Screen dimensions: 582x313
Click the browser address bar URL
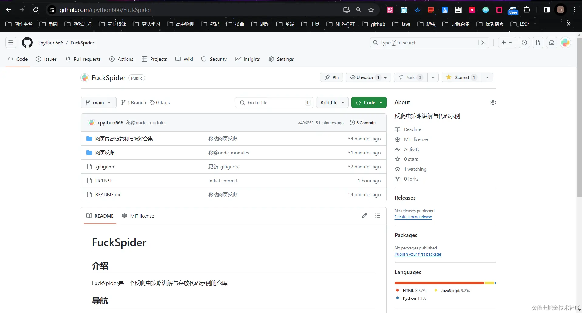click(105, 10)
